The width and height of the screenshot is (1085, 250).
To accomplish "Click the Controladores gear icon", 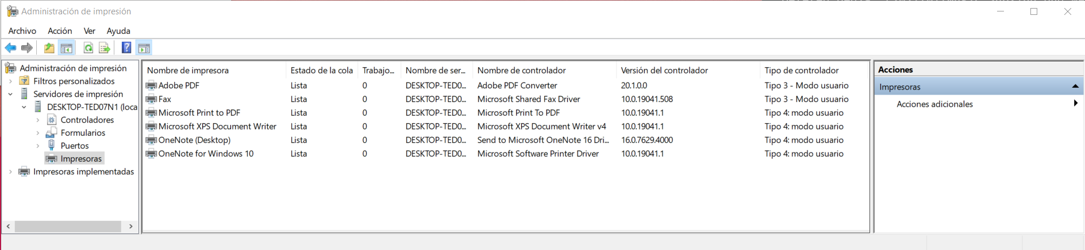I will 52,120.
